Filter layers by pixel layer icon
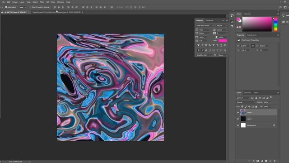 click(252, 98)
